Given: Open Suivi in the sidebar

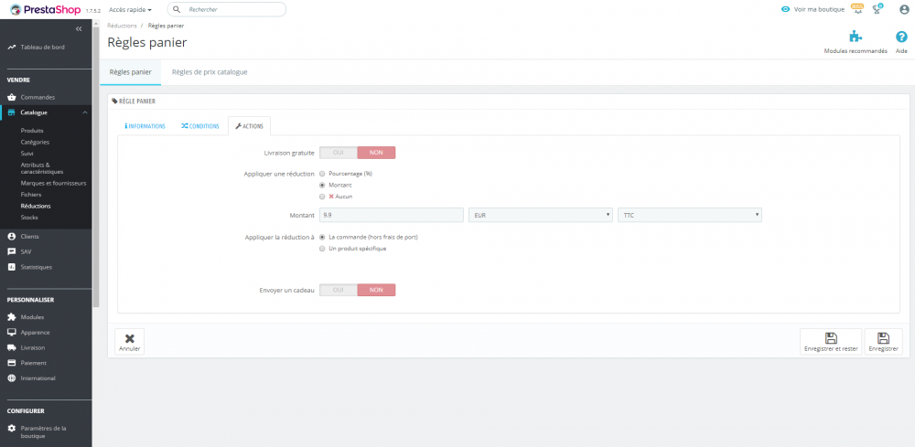Looking at the screenshot, I should coord(27,154).
